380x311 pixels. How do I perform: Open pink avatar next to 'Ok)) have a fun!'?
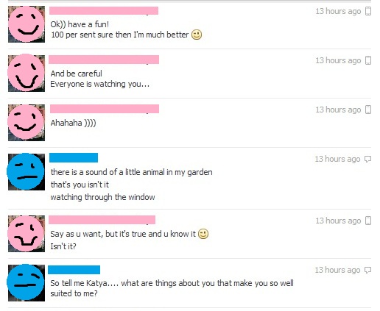pyautogui.click(x=27, y=24)
